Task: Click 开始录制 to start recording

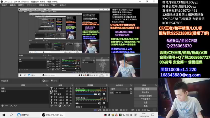Action: [146, 92]
